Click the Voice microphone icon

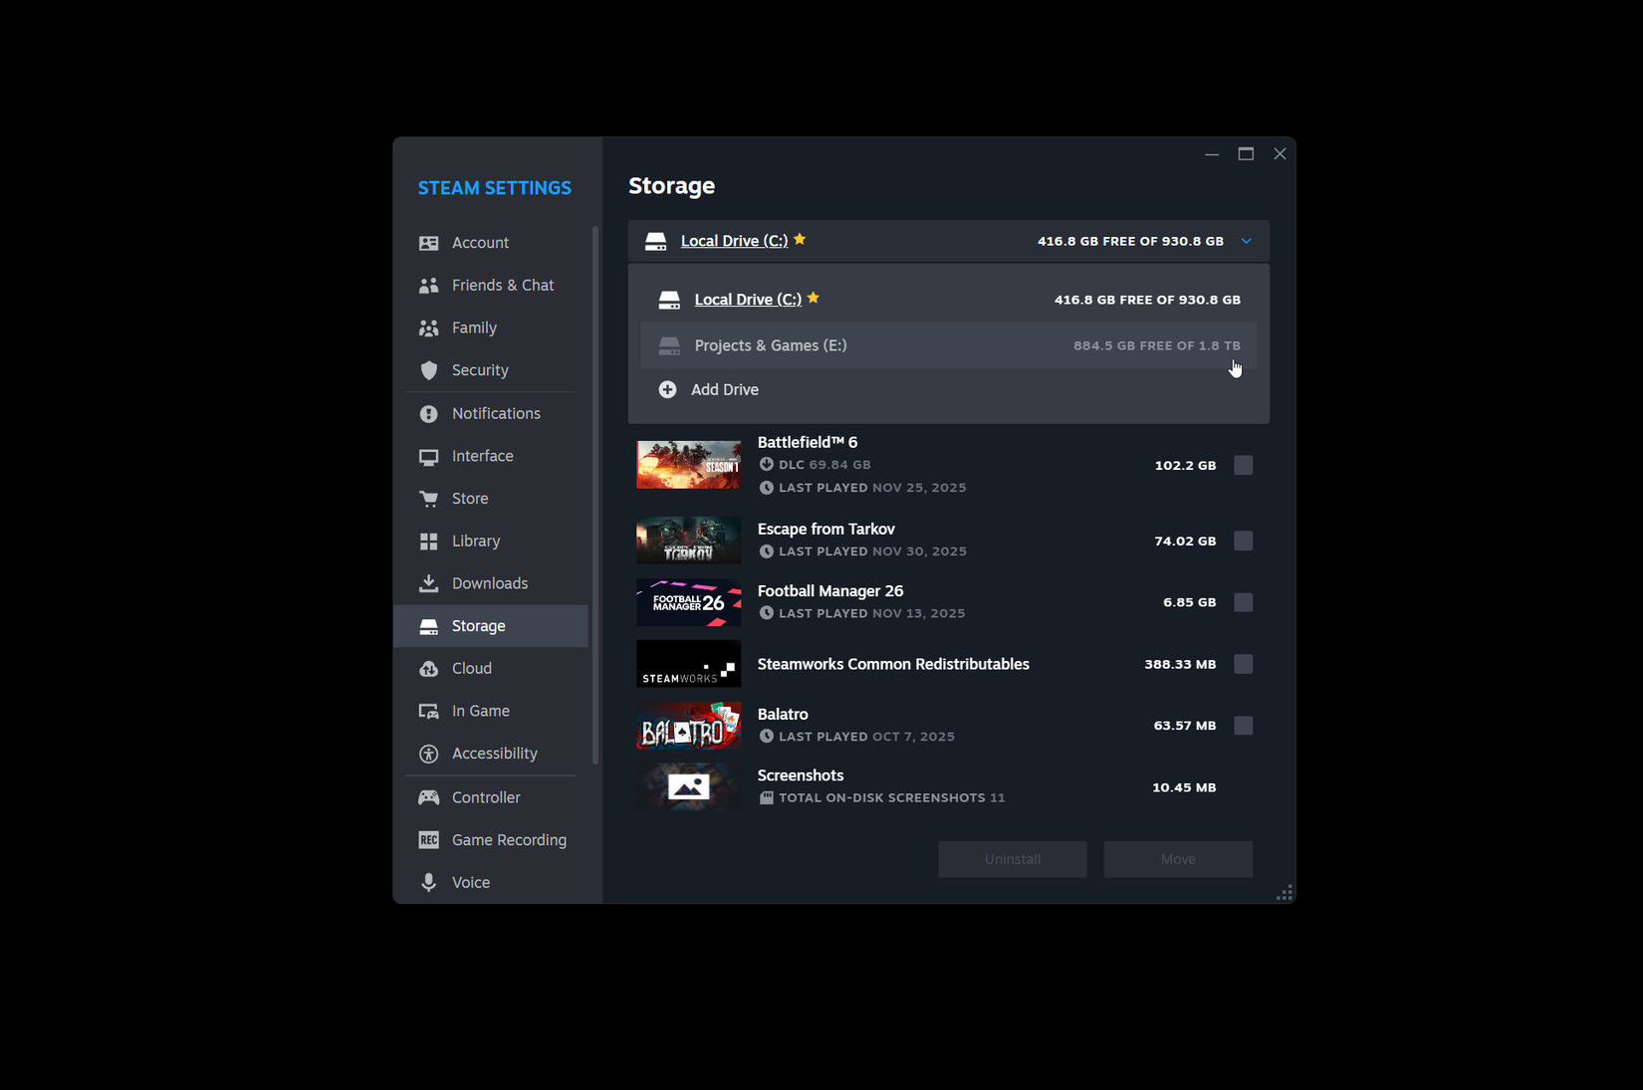(428, 882)
